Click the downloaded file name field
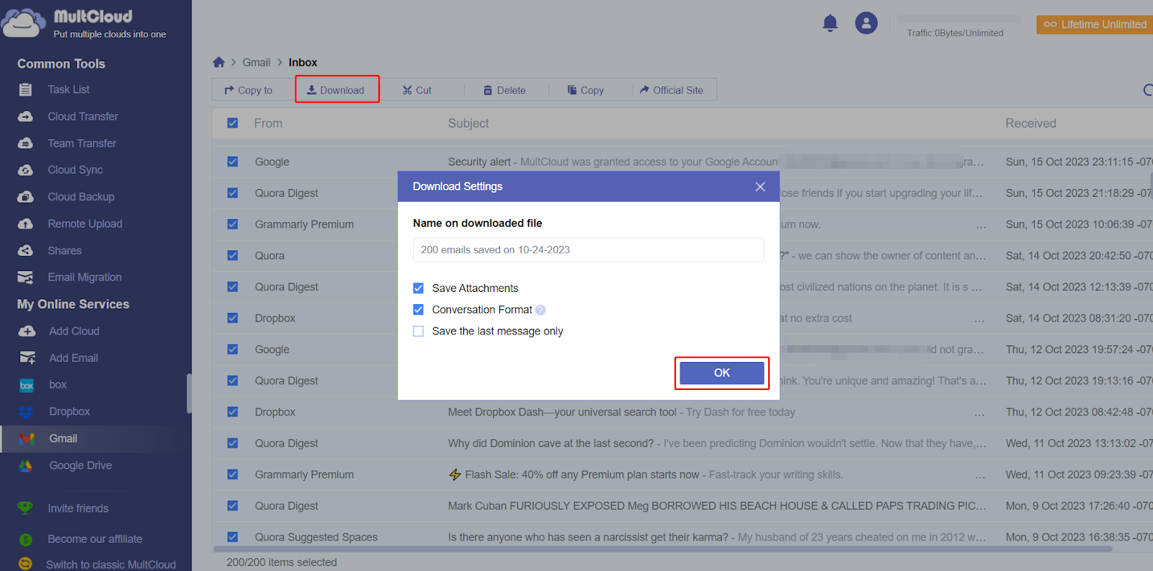 588,250
